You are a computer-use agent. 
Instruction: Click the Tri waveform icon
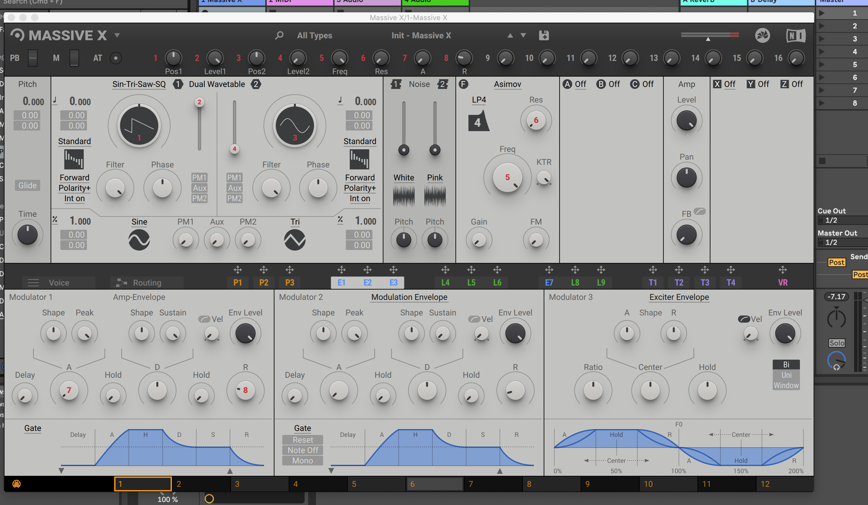[x=295, y=240]
